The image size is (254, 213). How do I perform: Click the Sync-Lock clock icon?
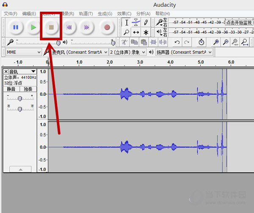(201, 42)
